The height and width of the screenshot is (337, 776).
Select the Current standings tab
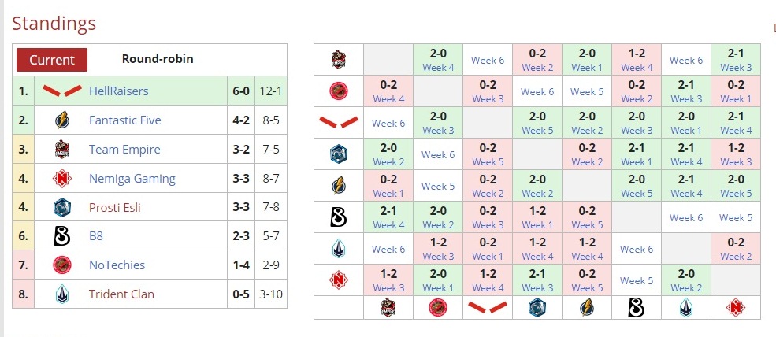point(52,60)
